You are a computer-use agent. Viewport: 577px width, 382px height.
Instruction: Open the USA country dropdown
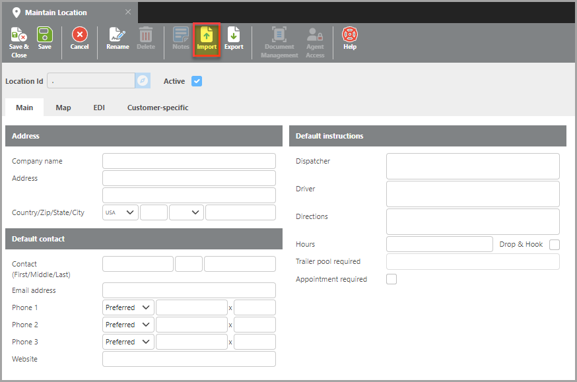(x=121, y=212)
